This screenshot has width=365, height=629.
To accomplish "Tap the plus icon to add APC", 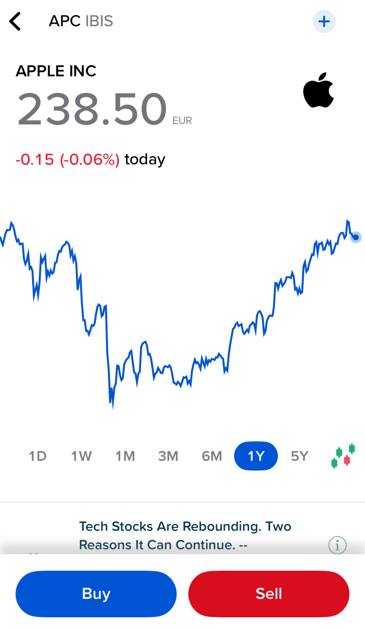I will (x=324, y=22).
